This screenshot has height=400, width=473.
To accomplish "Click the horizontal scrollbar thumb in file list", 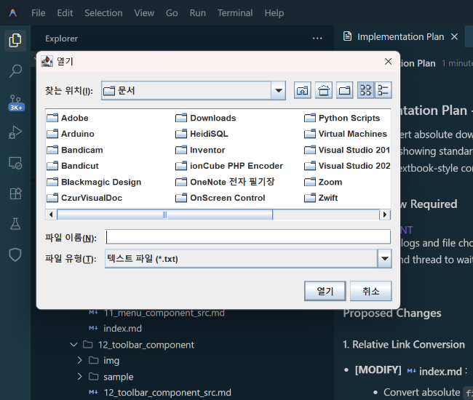I will coord(164,215).
